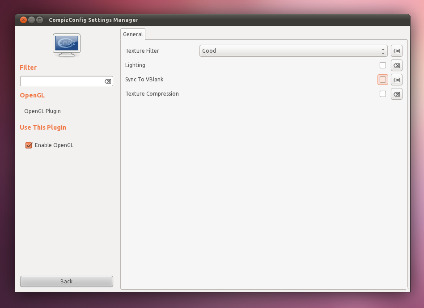424x308 pixels.
Task: Reset Texture Compression to default
Action: tap(396, 94)
